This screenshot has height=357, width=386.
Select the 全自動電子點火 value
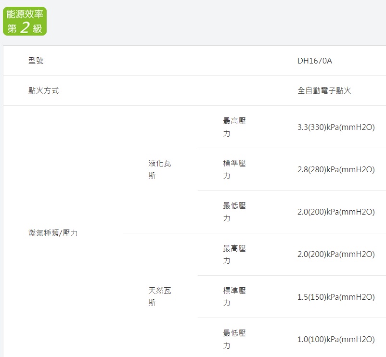point(324,90)
